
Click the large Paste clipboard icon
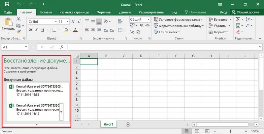point(9,22)
